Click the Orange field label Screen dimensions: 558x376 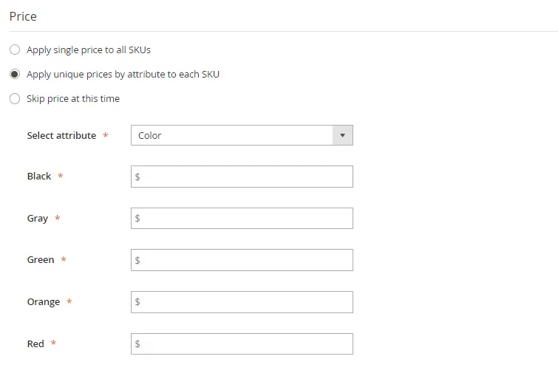[44, 302]
